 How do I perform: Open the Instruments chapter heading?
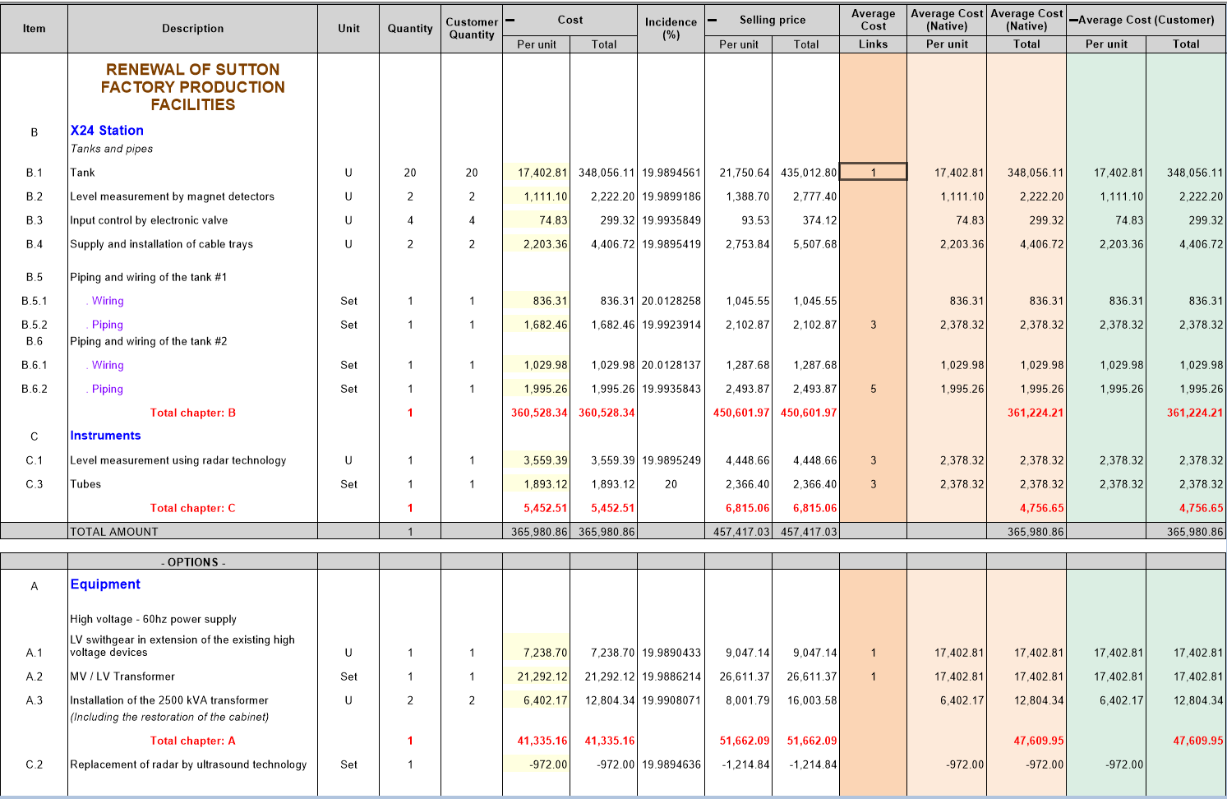pos(105,436)
